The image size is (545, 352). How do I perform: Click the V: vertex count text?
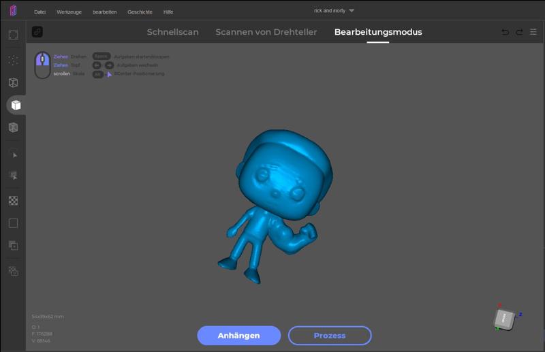pyautogui.click(x=41, y=341)
